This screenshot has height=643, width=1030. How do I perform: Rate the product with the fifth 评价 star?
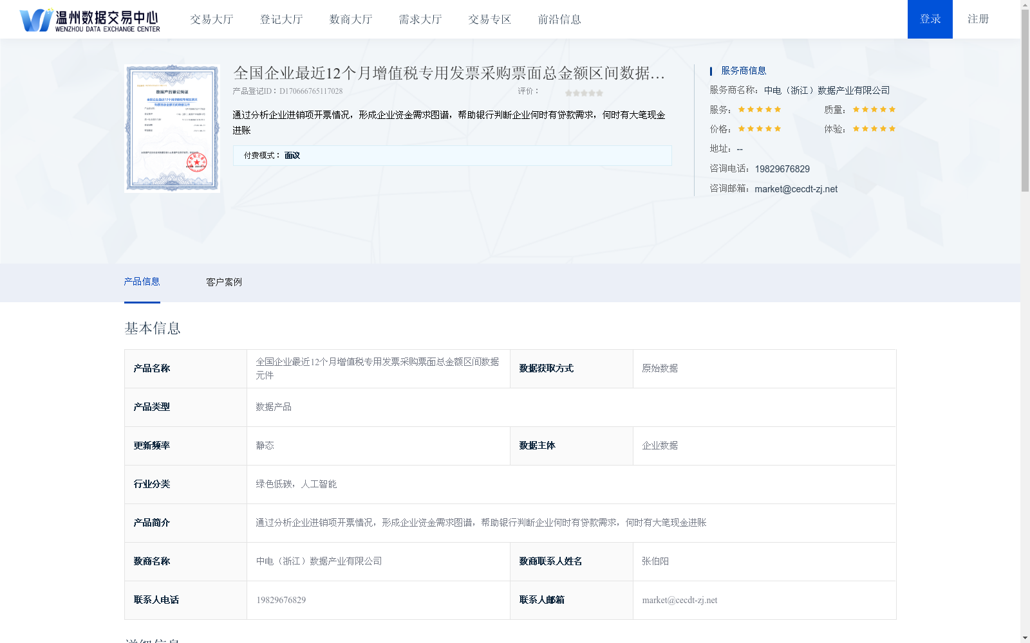[x=600, y=92]
